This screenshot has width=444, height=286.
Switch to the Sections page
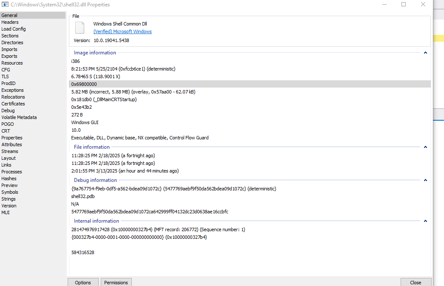33,36
